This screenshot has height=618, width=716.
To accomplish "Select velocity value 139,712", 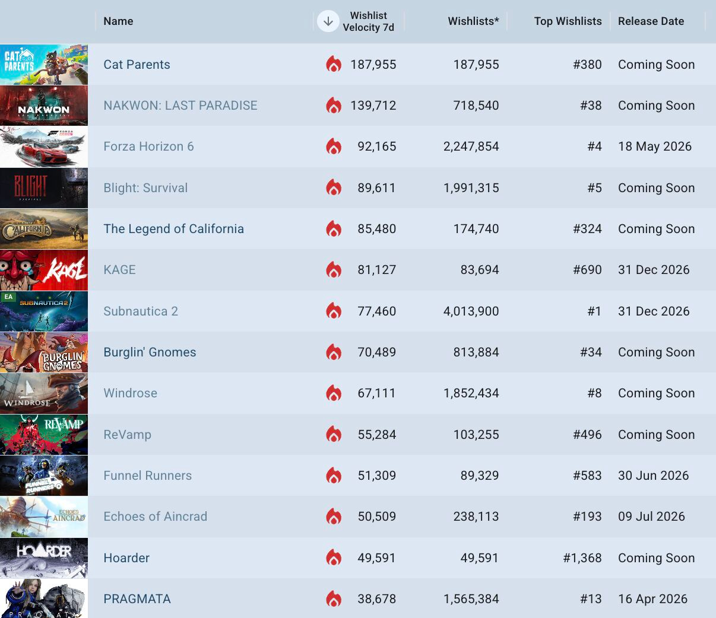I will click(x=373, y=106).
